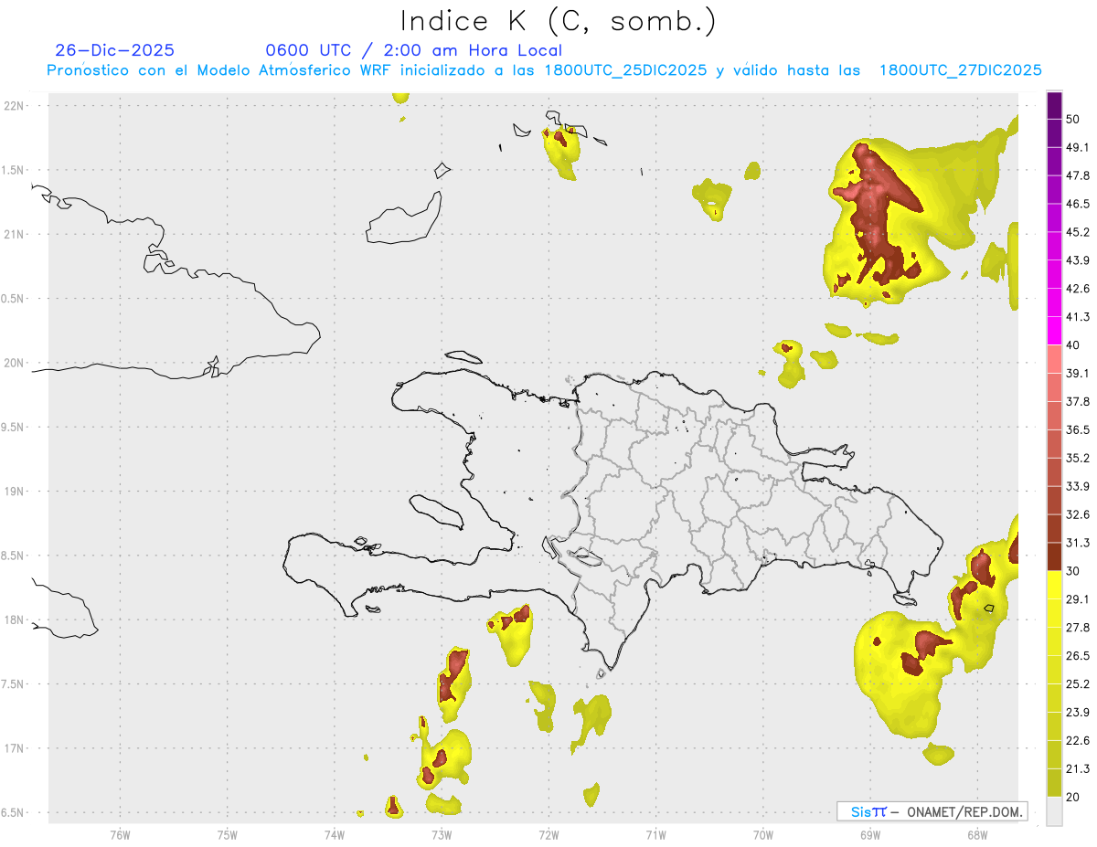Click the '73W' longitude label
This screenshot has height=847, width=1097.
[442, 834]
